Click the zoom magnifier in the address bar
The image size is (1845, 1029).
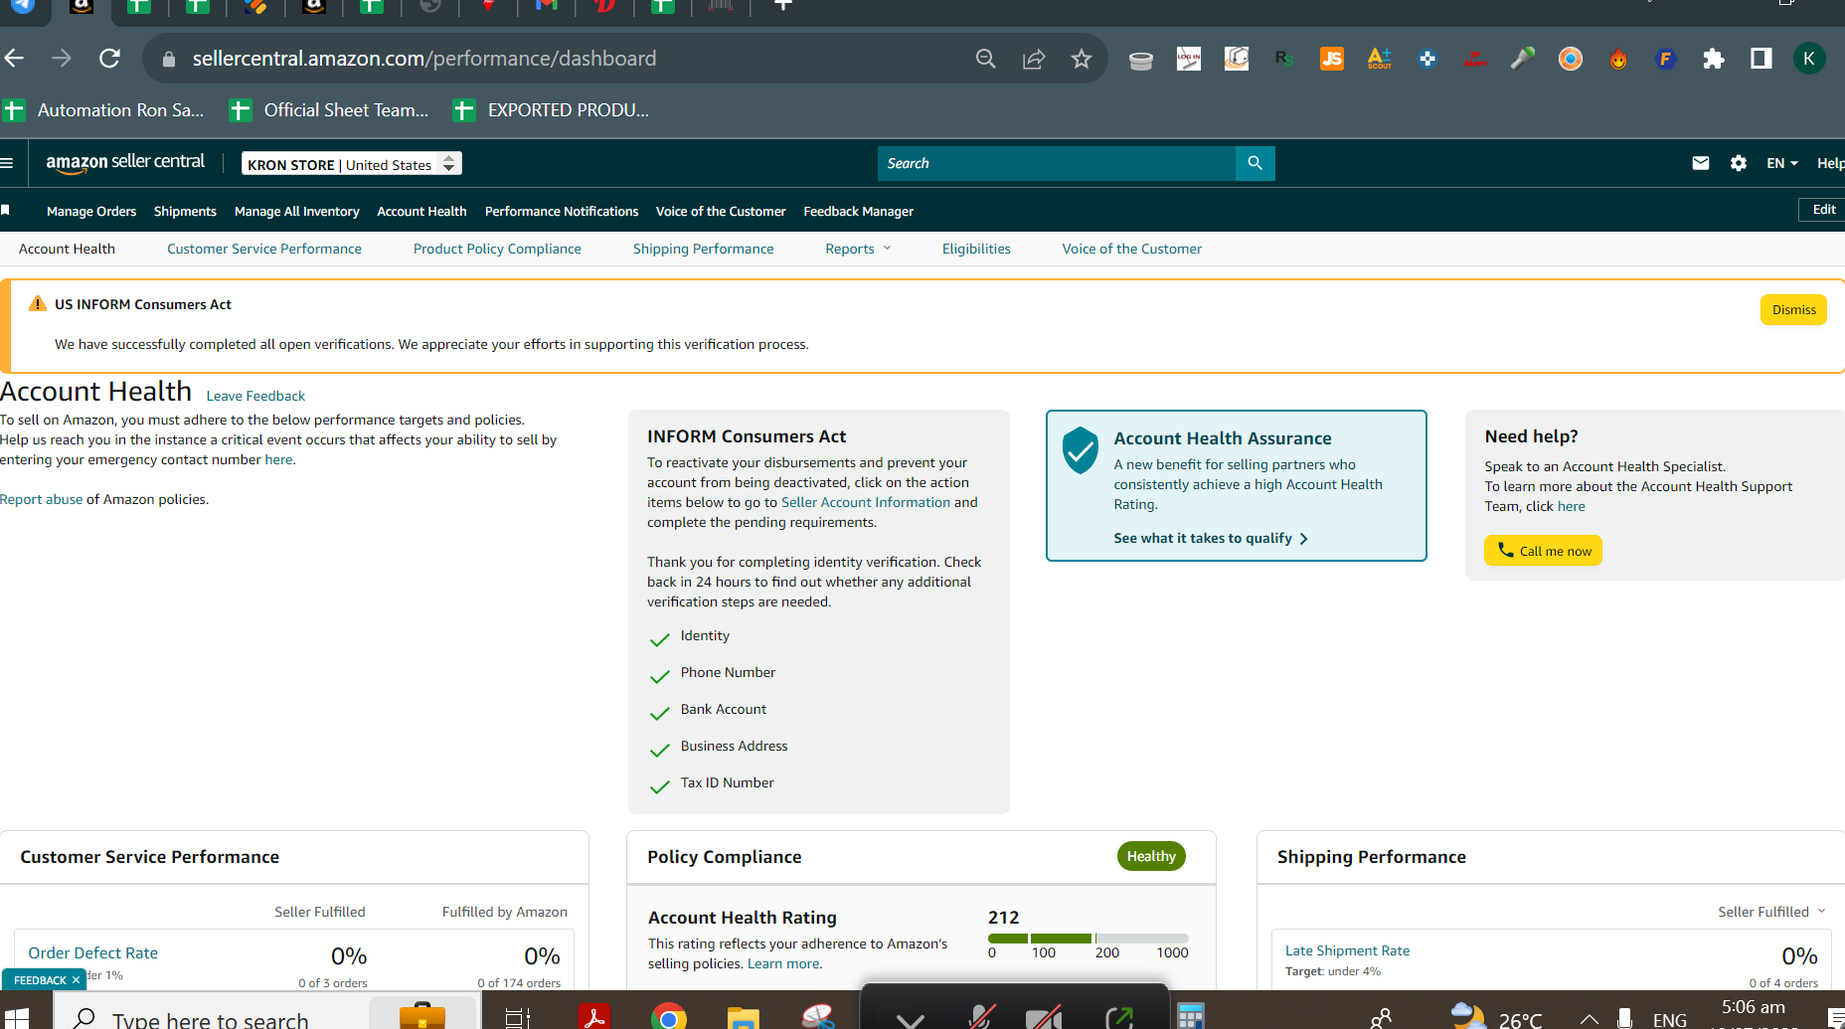[985, 59]
